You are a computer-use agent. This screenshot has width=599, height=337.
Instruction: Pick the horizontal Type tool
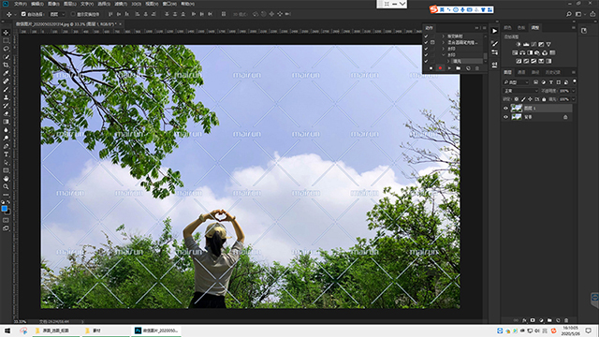[6, 154]
